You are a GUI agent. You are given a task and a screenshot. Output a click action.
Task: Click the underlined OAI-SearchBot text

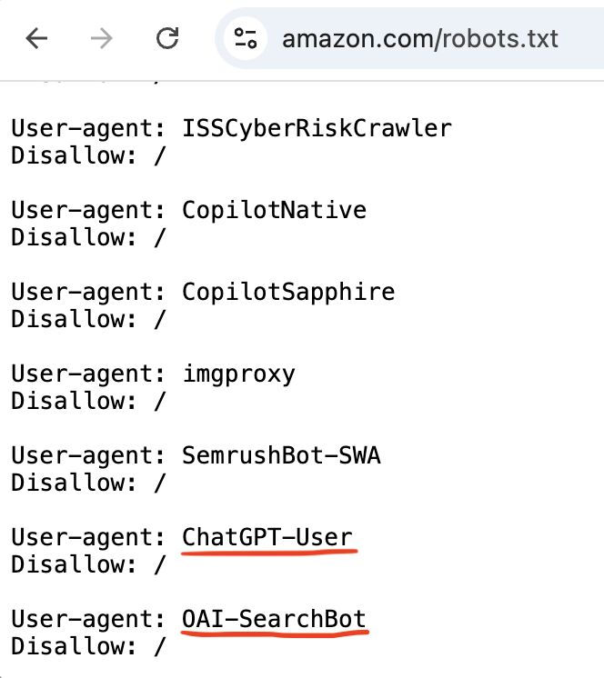tap(274, 619)
